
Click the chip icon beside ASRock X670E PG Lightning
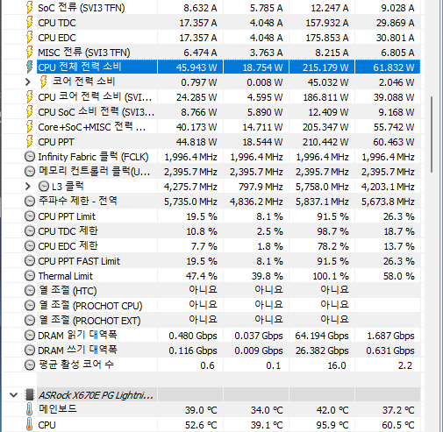click(x=30, y=395)
